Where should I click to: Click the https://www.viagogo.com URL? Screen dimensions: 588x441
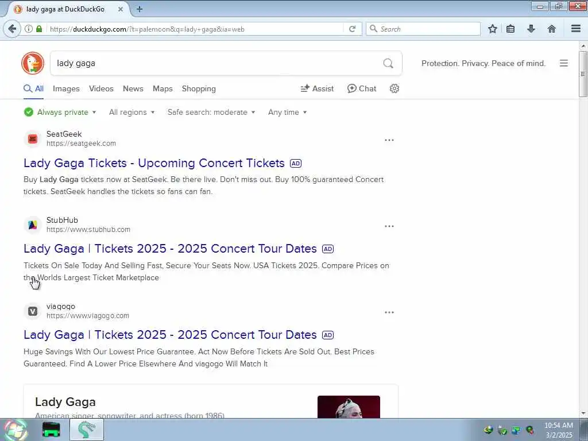(x=88, y=316)
